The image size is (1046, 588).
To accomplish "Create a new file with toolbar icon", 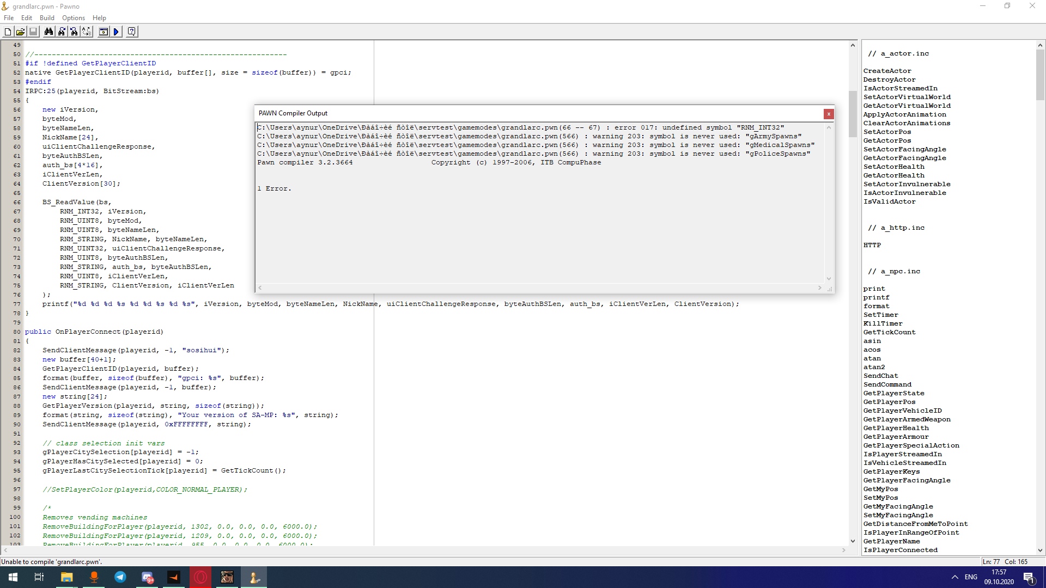I will point(8,32).
